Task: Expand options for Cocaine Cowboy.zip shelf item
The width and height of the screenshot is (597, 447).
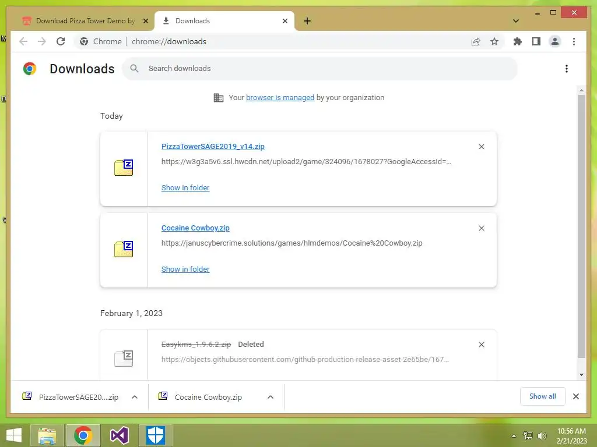Action: coord(271,397)
